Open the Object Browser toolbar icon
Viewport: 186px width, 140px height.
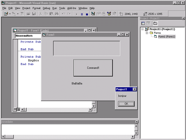[x=109, y=14]
